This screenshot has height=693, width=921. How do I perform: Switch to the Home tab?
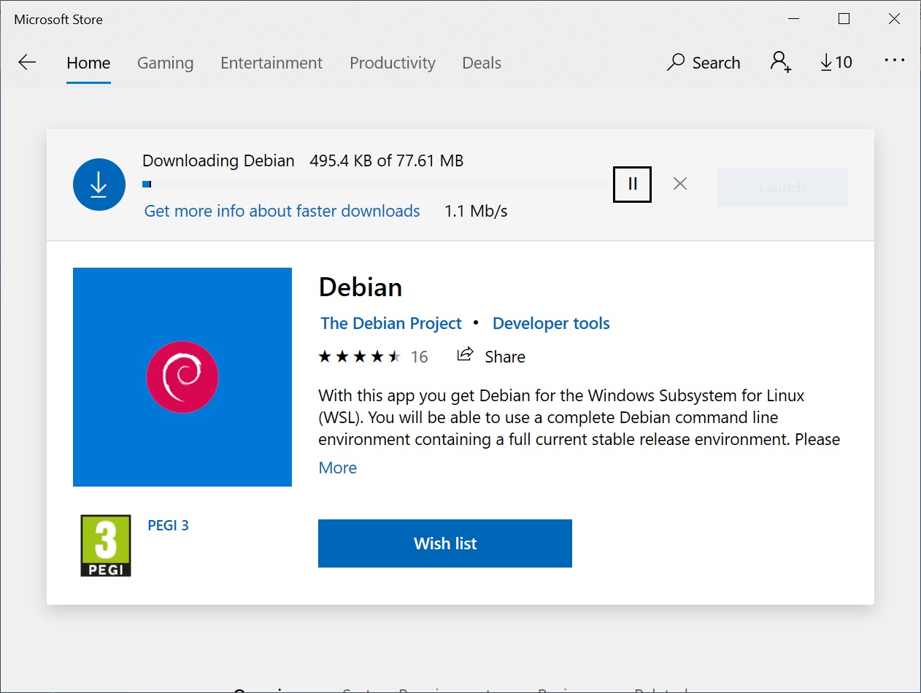point(88,63)
